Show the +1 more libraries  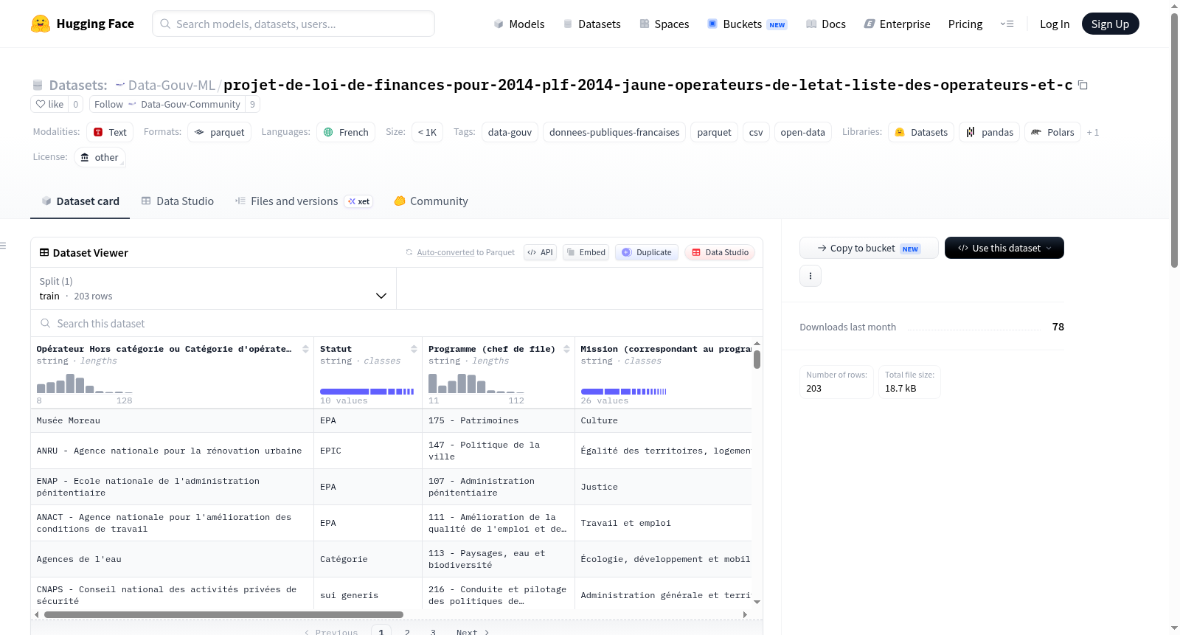click(1093, 133)
